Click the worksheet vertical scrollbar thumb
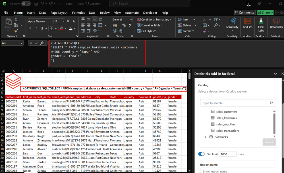This screenshot has width=284, height=173. (x=189, y=76)
